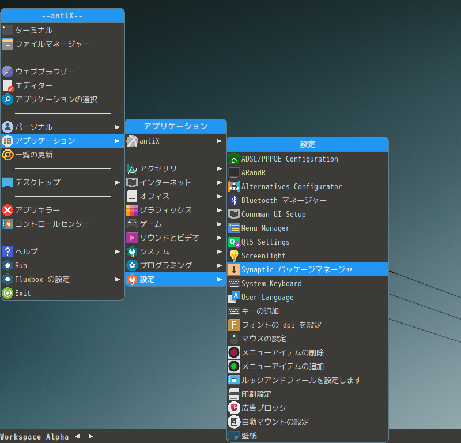The width and height of the screenshot is (461, 443).
Task: Open System Keyboard settings
Action: (x=308, y=283)
